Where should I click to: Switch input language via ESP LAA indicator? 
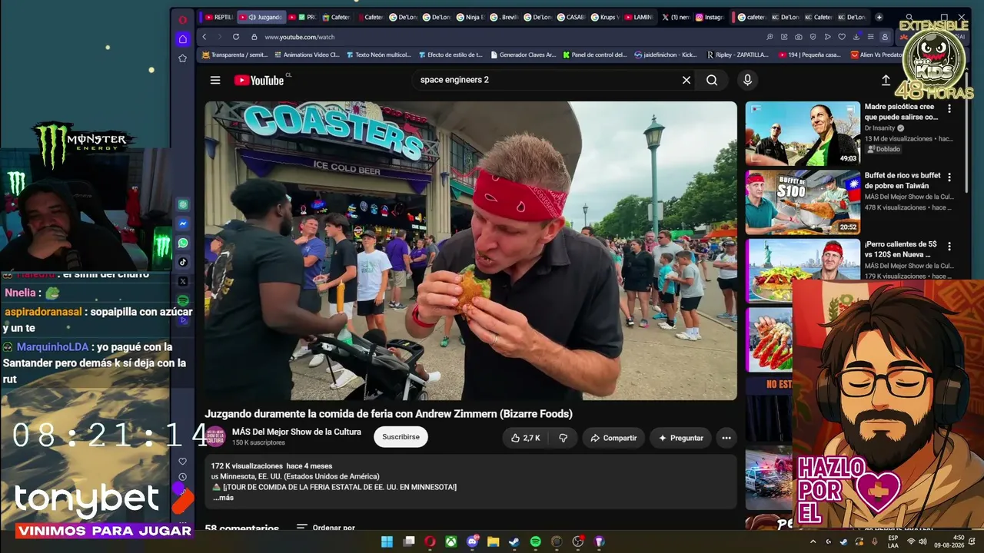(893, 541)
